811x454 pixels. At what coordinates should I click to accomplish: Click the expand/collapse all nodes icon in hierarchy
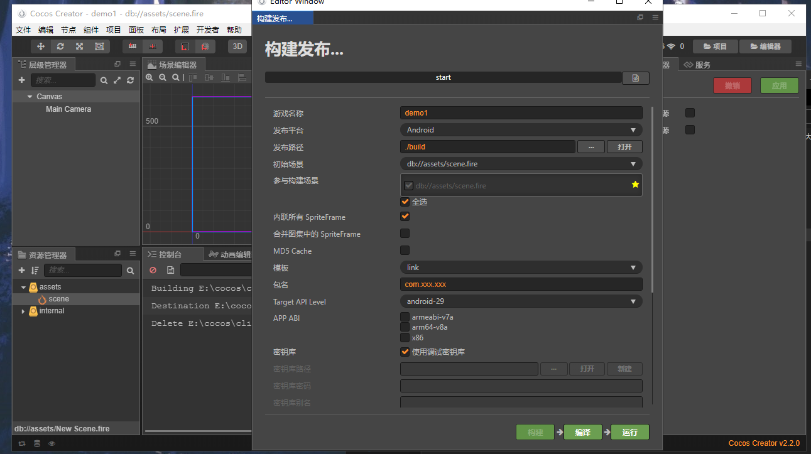pyautogui.click(x=117, y=80)
